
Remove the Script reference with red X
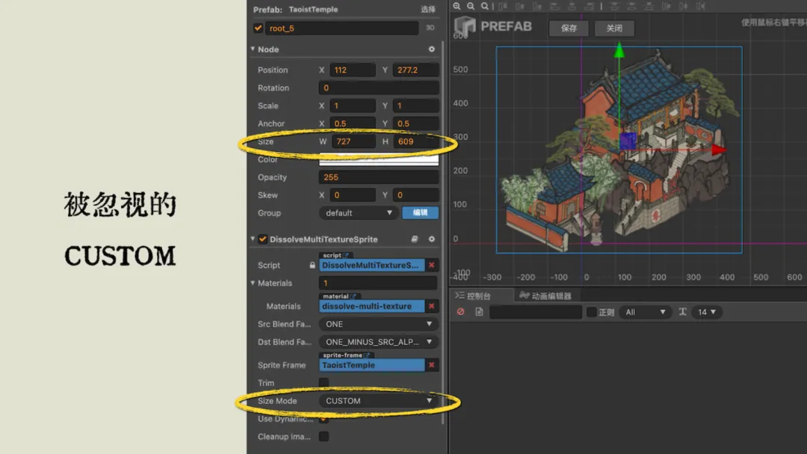(x=431, y=266)
